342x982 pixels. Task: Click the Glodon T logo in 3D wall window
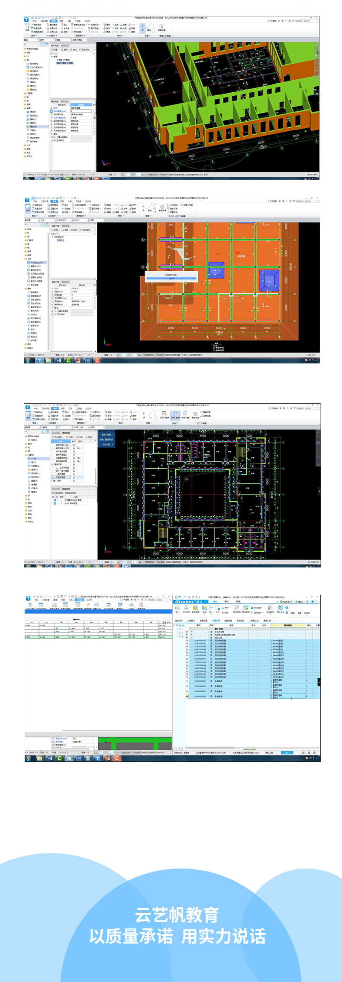click(26, 19)
